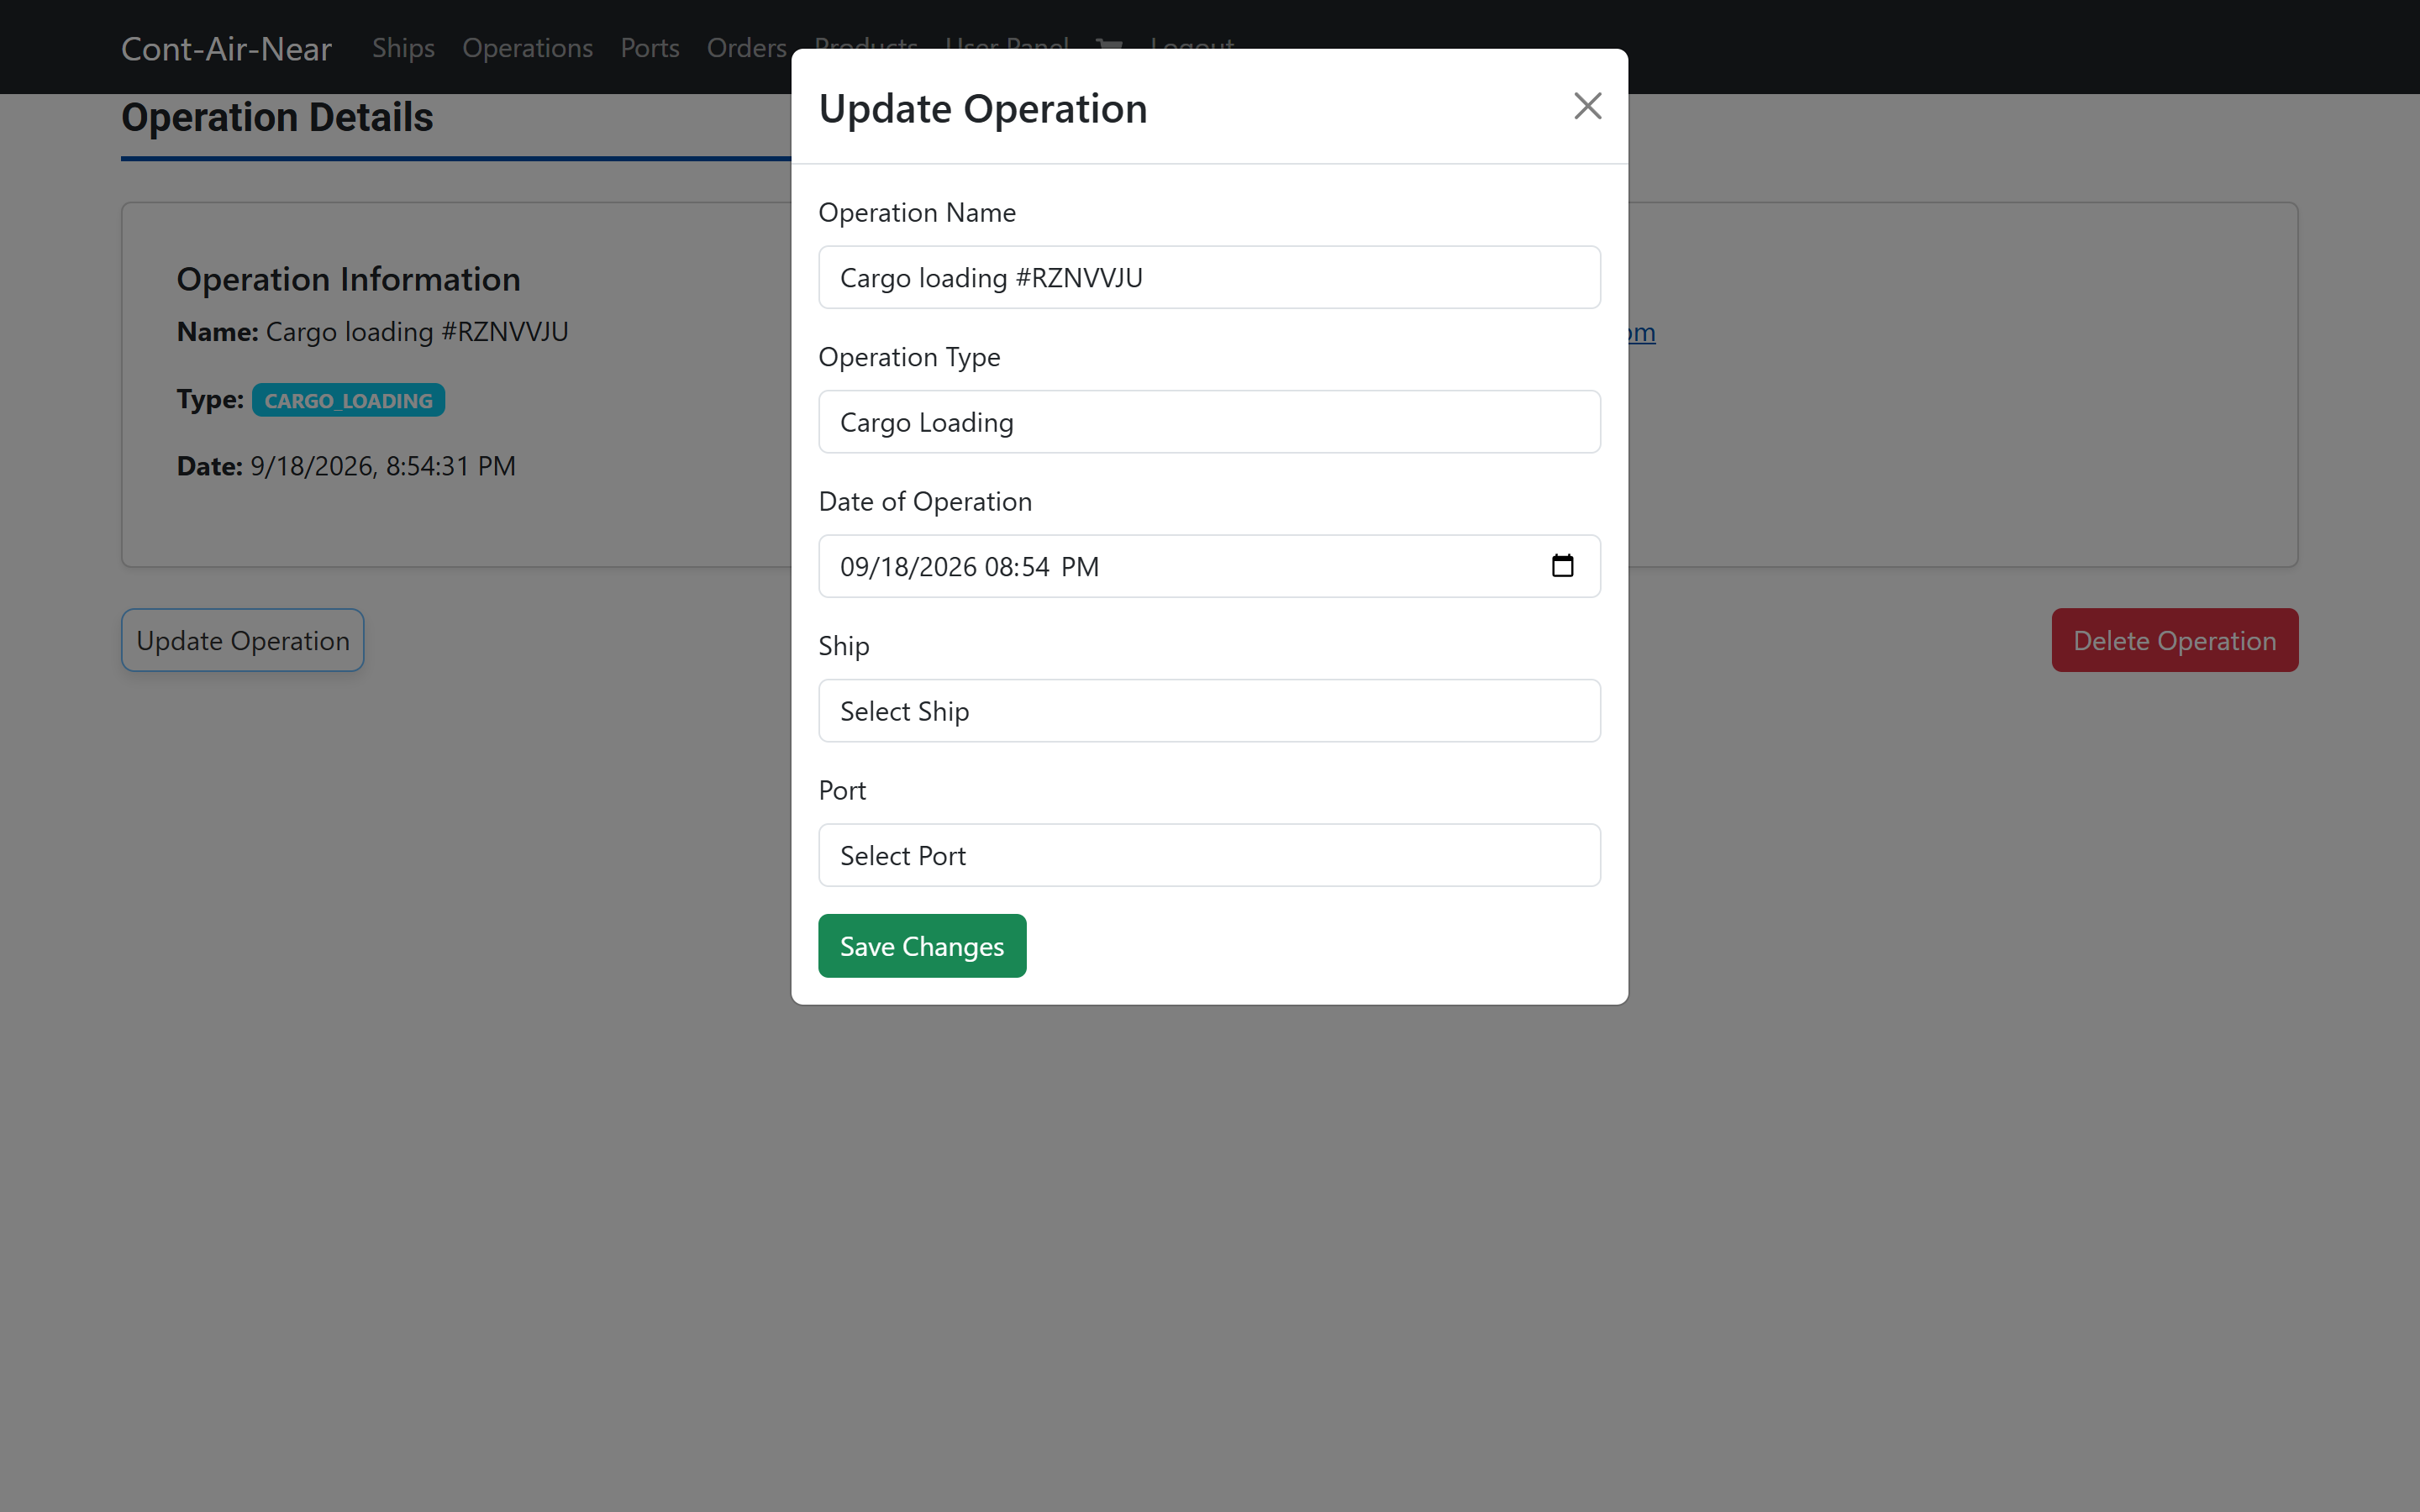Expand the Operation Type dropdown
The height and width of the screenshot is (1512, 2420).
(x=1209, y=422)
